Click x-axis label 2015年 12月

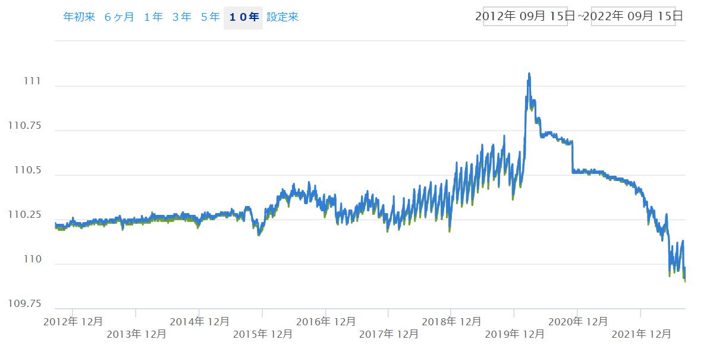tap(263, 334)
